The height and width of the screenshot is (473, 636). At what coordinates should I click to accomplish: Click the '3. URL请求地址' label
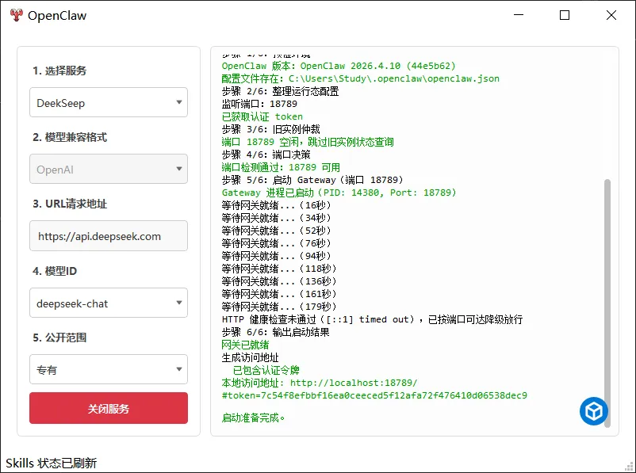click(x=70, y=204)
